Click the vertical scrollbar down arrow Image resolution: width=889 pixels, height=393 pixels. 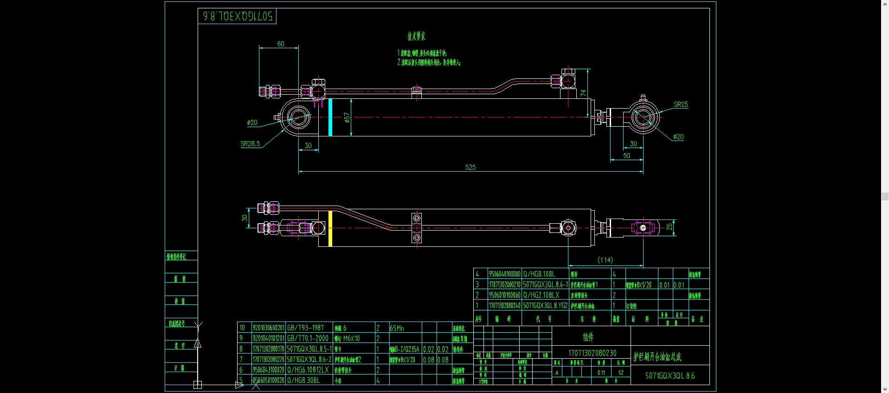[885, 389]
